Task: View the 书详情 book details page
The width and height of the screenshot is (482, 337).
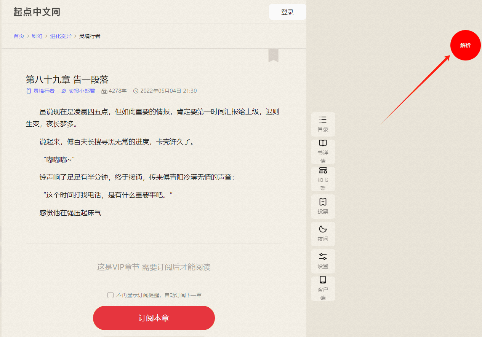Action: click(323, 151)
